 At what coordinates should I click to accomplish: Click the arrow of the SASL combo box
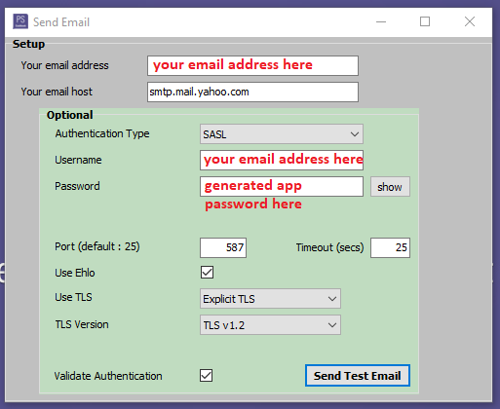(x=355, y=134)
